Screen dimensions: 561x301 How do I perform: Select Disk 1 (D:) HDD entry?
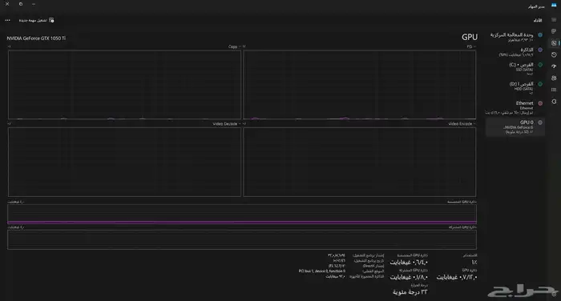[x=515, y=88]
